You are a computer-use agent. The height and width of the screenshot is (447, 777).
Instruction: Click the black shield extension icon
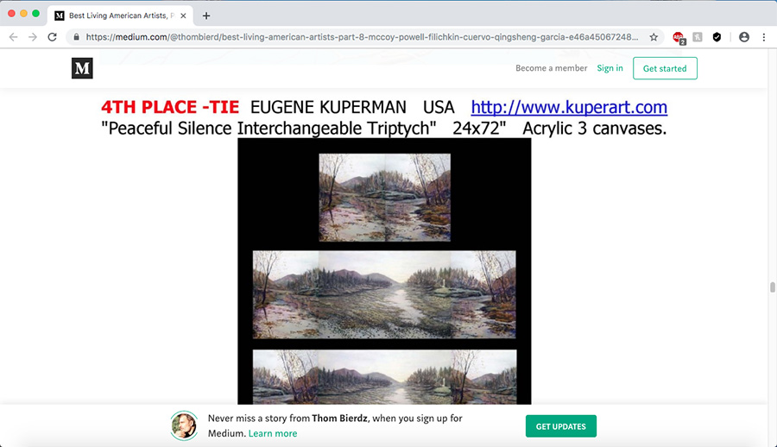click(x=717, y=37)
